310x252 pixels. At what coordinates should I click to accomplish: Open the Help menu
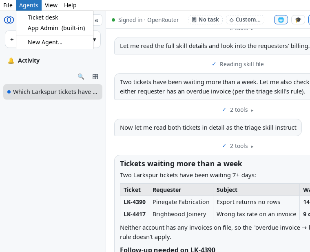click(70, 5)
